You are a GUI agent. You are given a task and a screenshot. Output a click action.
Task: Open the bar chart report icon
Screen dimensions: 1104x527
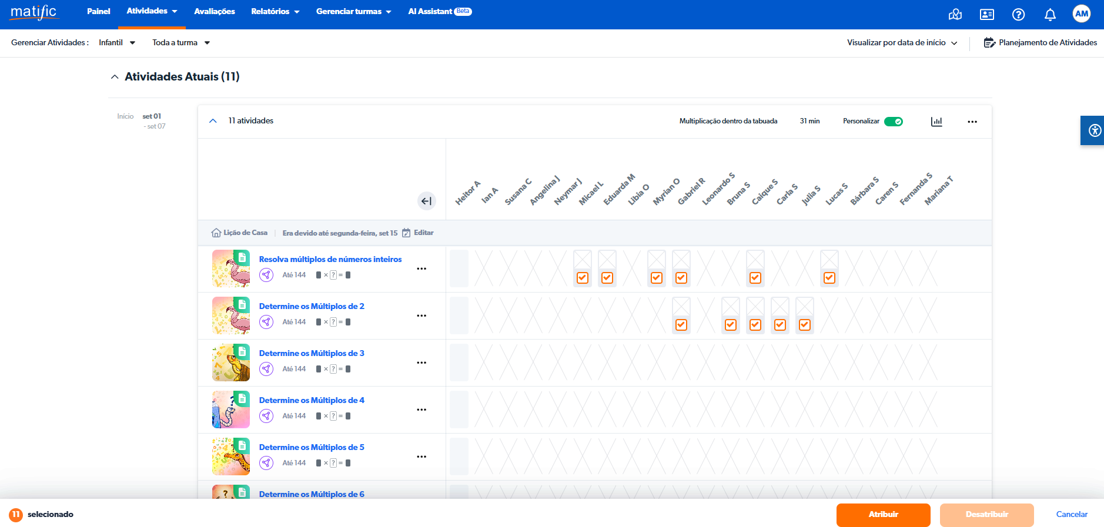(936, 122)
